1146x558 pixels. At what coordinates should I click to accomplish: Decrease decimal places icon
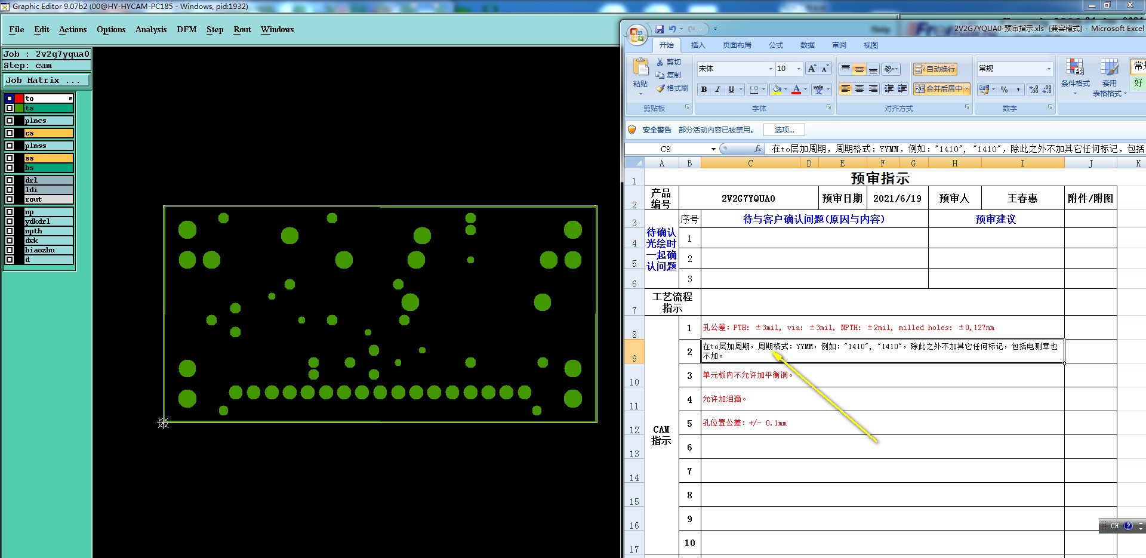pyautogui.click(x=1048, y=90)
